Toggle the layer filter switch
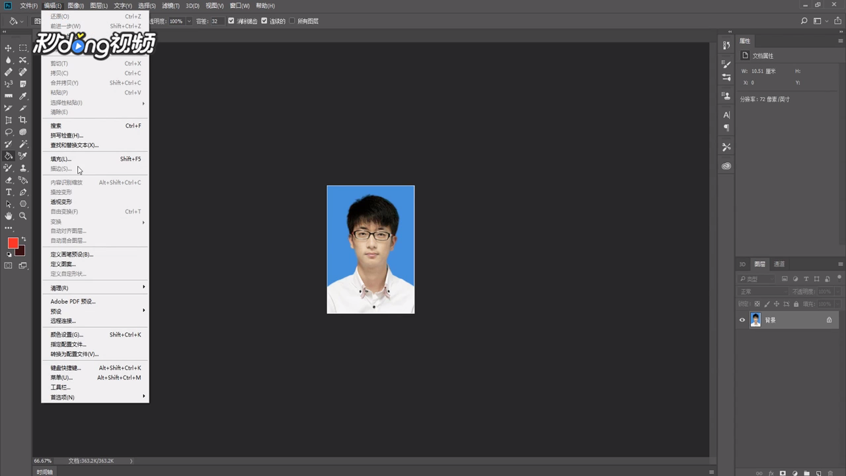The height and width of the screenshot is (476, 846). tap(839, 279)
